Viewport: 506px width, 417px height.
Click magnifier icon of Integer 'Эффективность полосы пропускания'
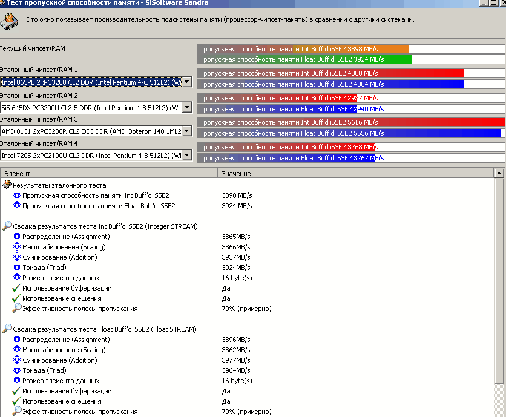[x=16, y=308]
